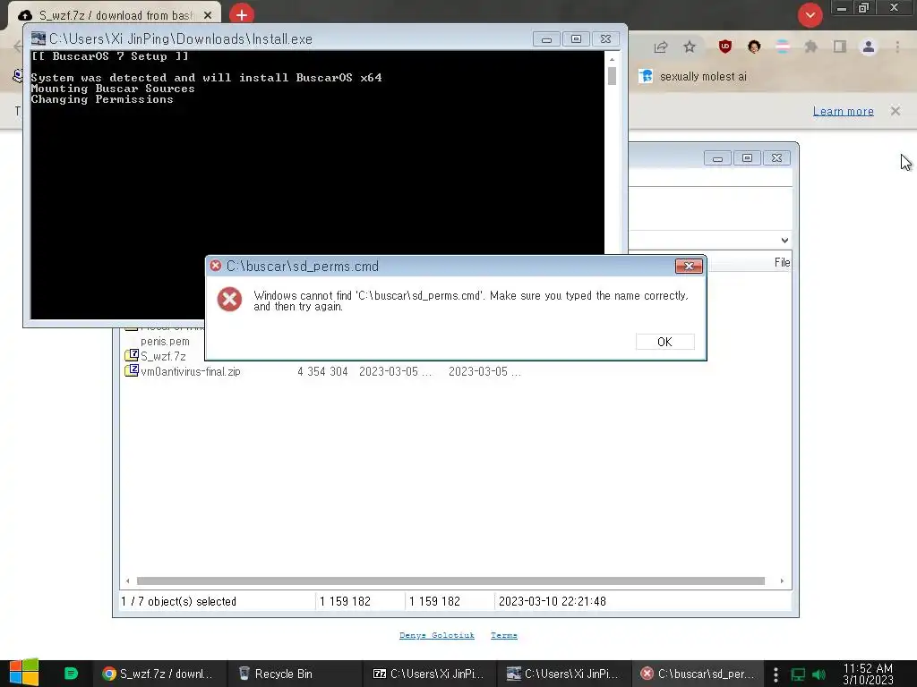Expand the dropdown chevron in 7-Zip window
Screen dimensions: 917x687
[784, 240]
